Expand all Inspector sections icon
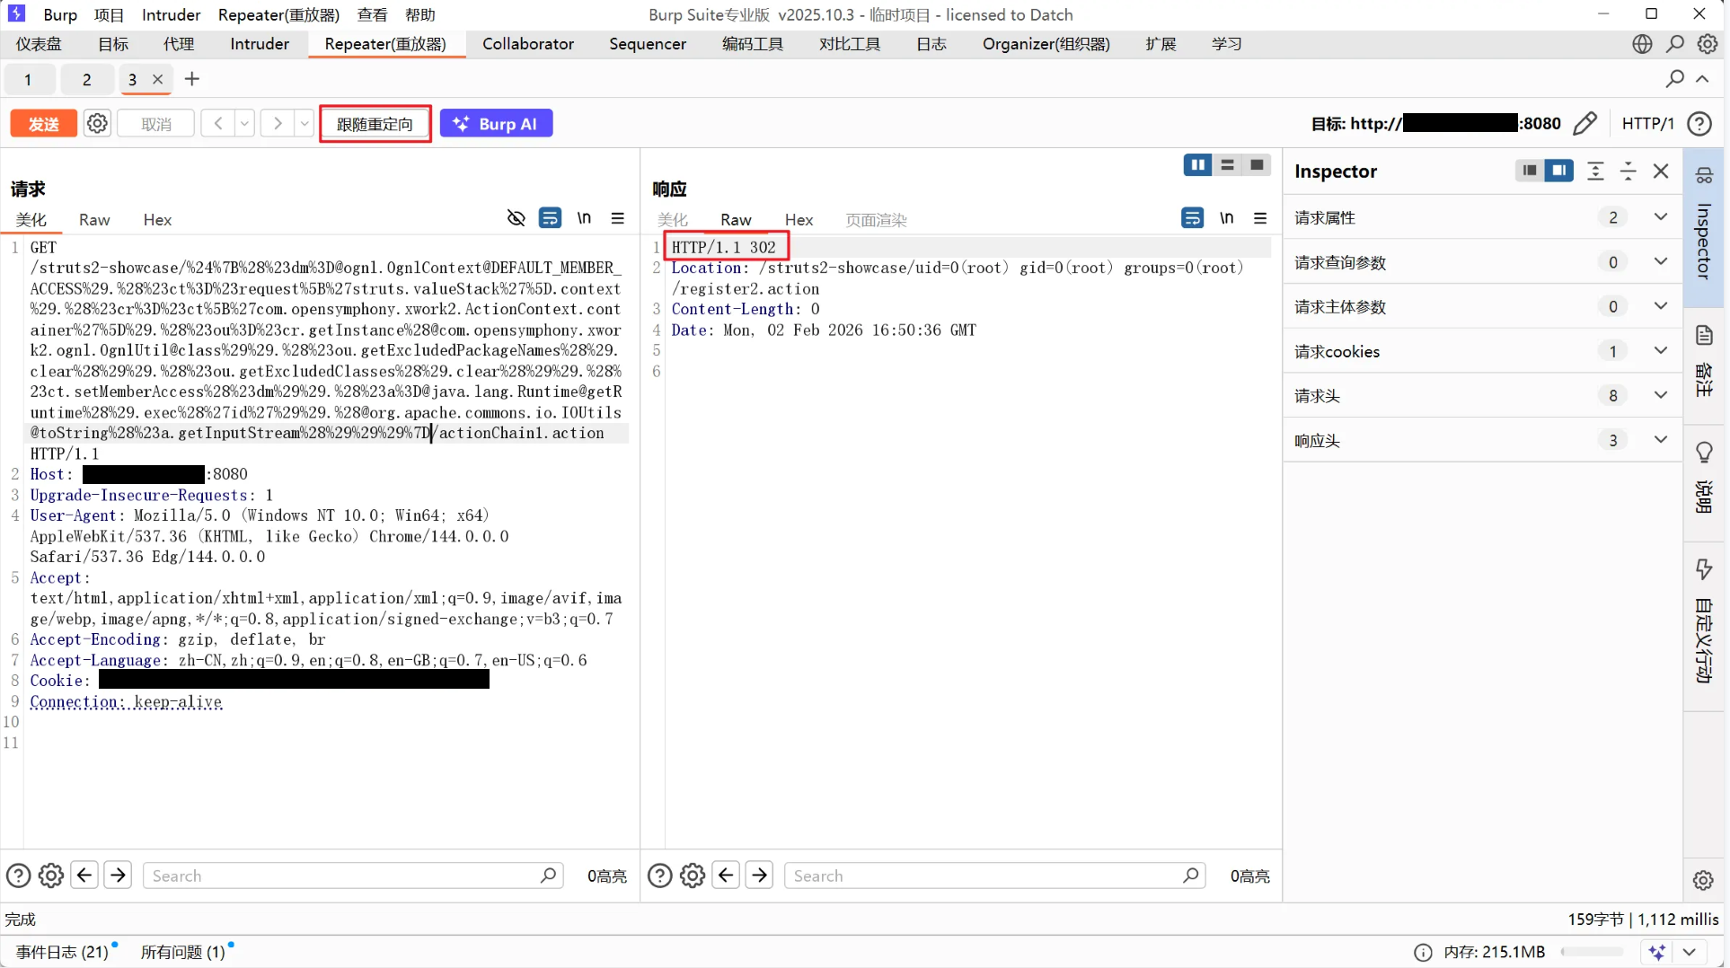Viewport: 1730px width, 968px height. point(1595,172)
